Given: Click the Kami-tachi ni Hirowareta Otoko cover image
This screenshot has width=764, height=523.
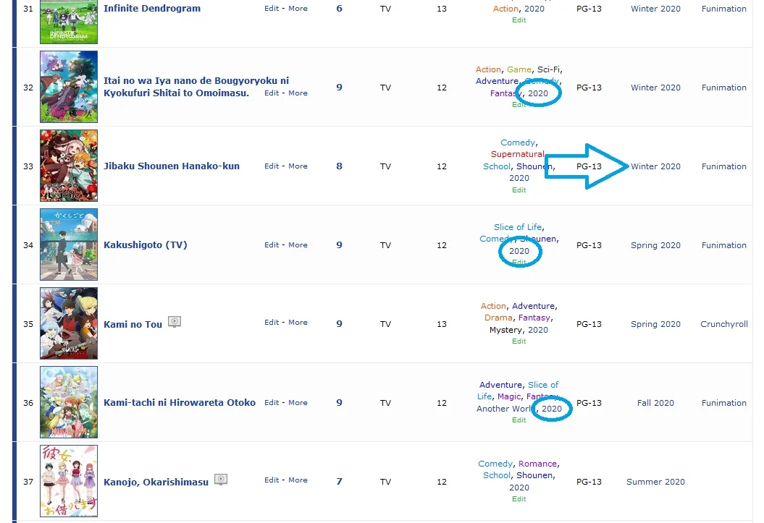Looking at the screenshot, I should (69, 402).
